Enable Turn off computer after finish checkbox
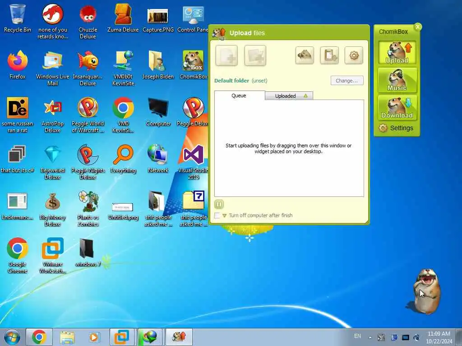Screen dimensions: 462x346 tap(217, 215)
